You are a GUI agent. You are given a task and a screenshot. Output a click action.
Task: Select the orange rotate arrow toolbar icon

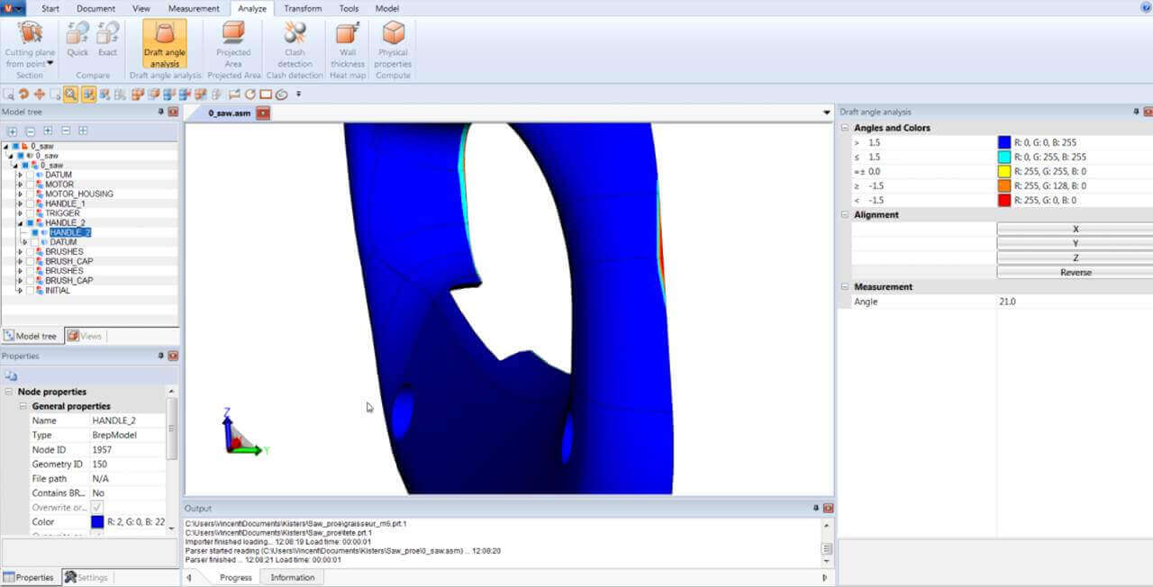pos(23,94)
